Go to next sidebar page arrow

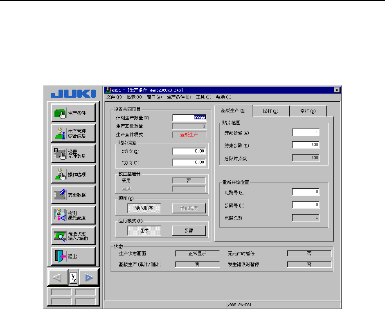[x=88, y=278]
